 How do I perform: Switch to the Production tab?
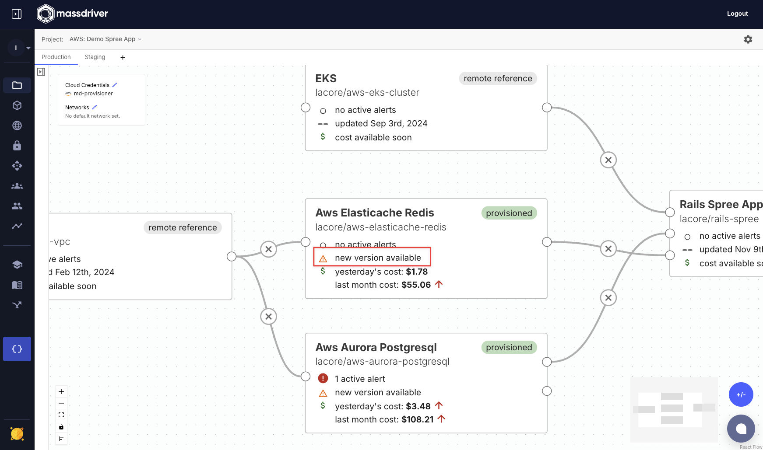click(x=56, y=57)
